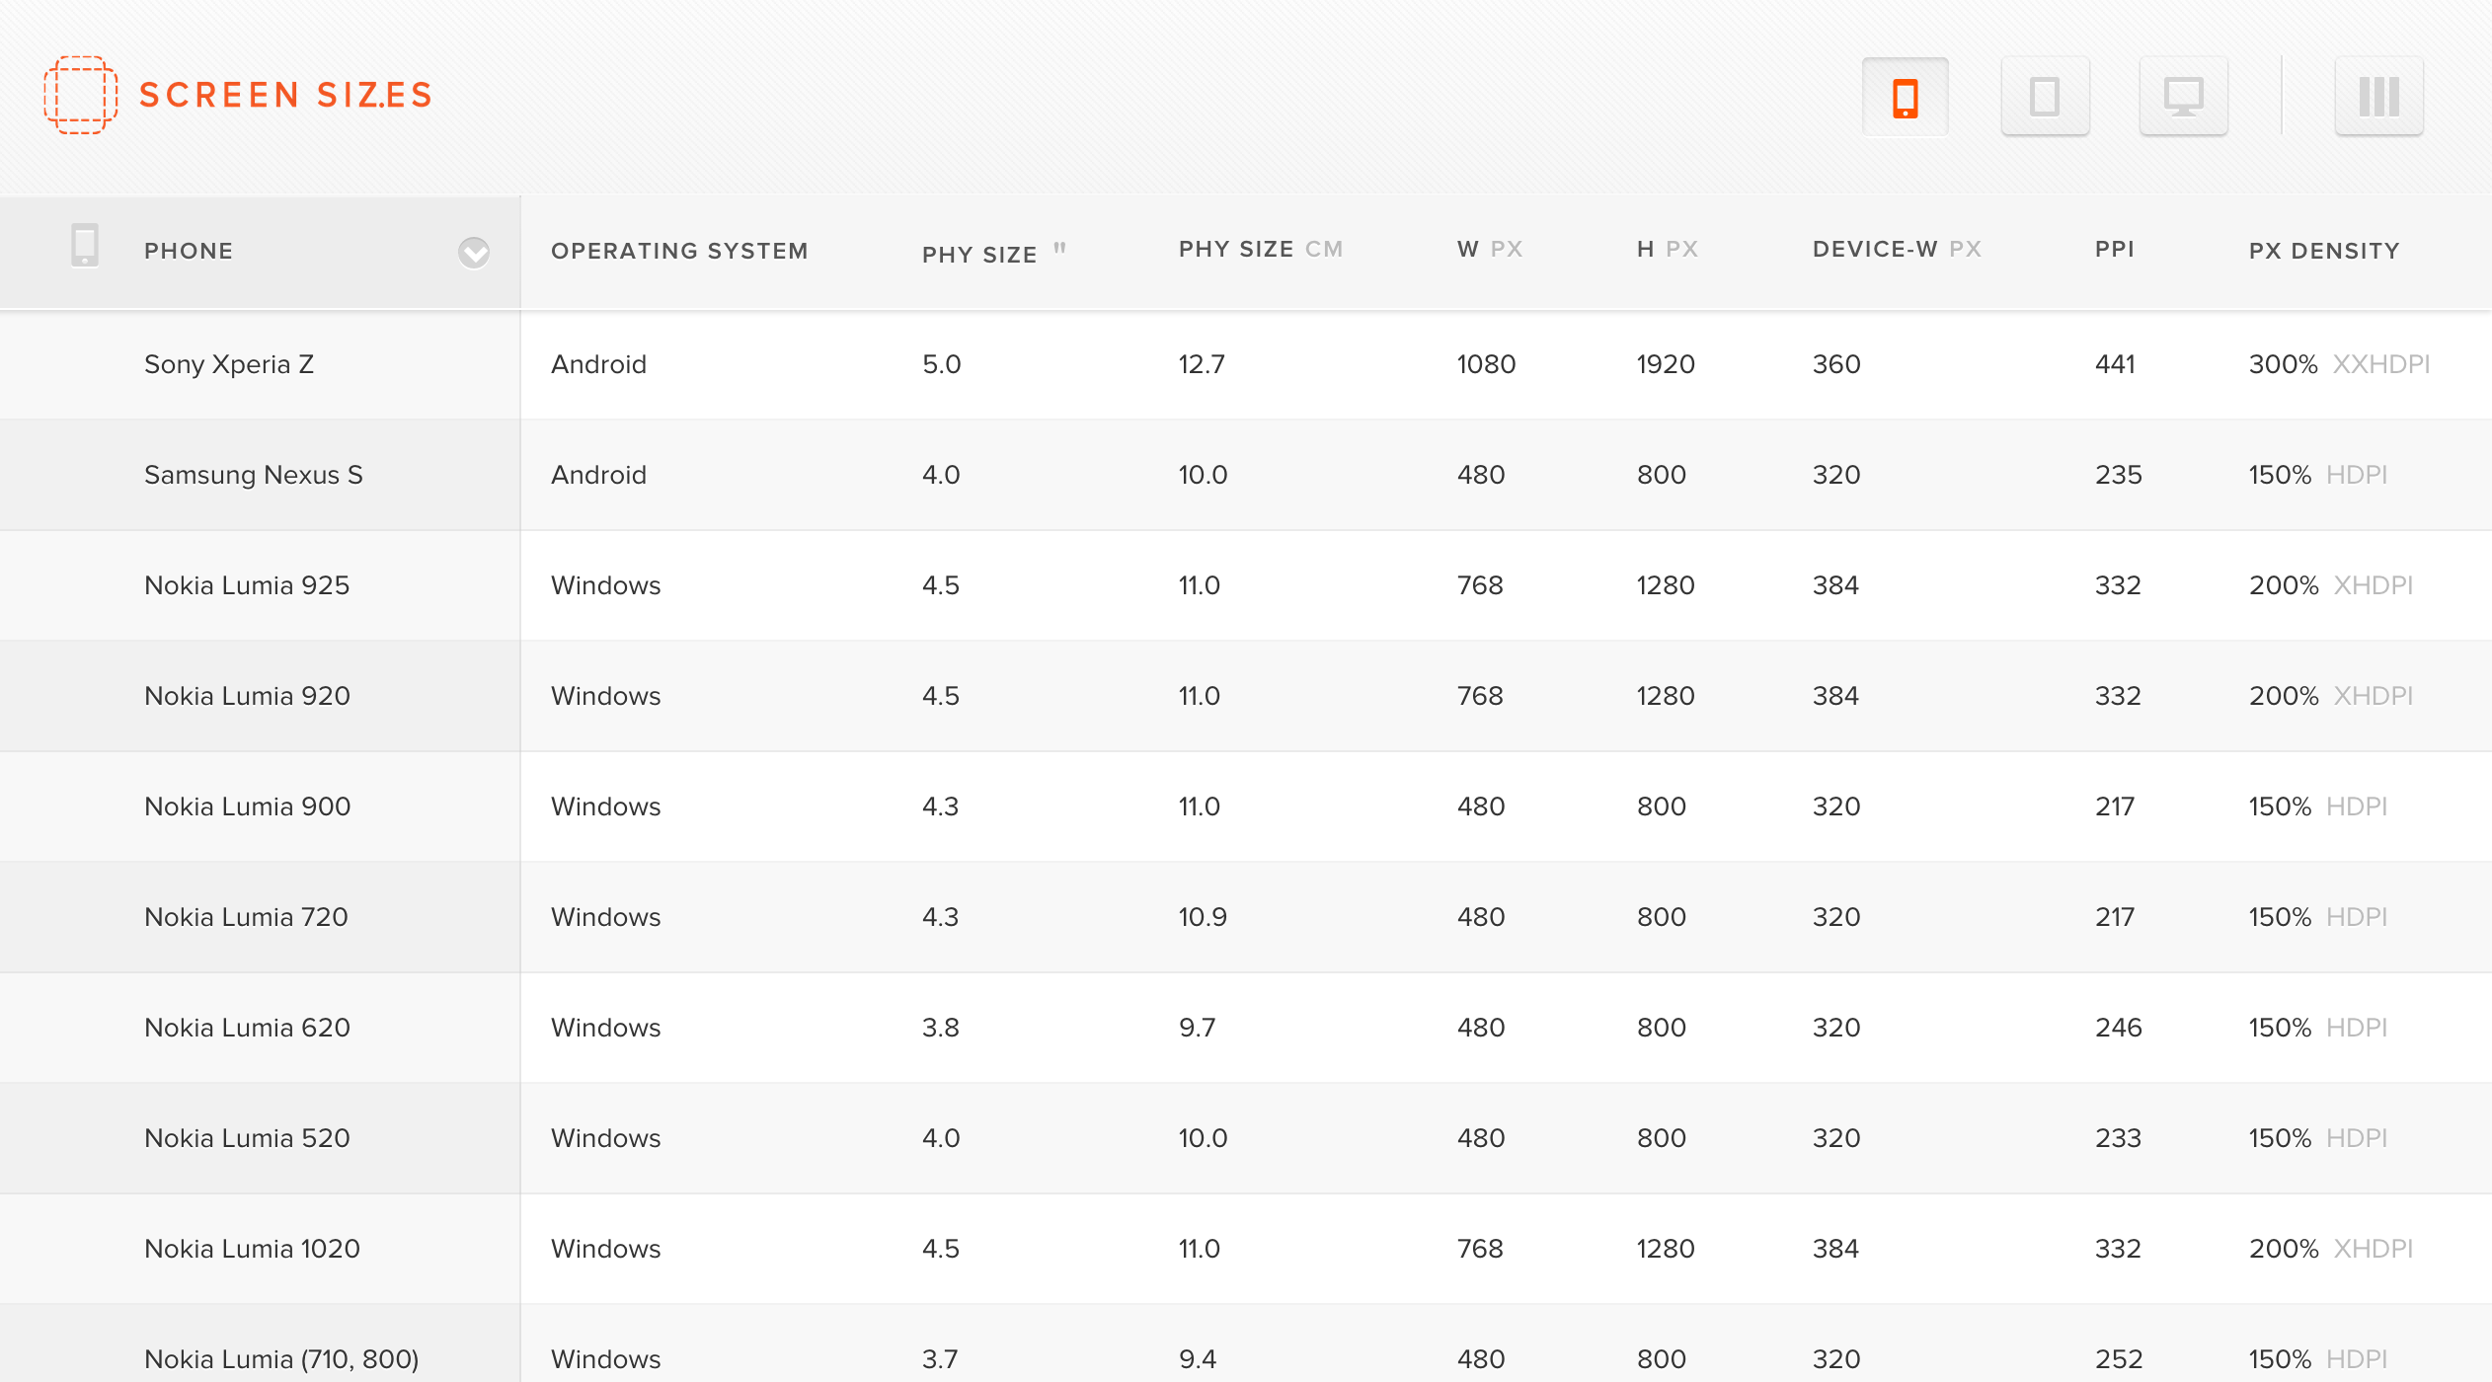Sort by PPI column header
Viewport: 2492px width, 1382px height.
[x=2115, y=249]
